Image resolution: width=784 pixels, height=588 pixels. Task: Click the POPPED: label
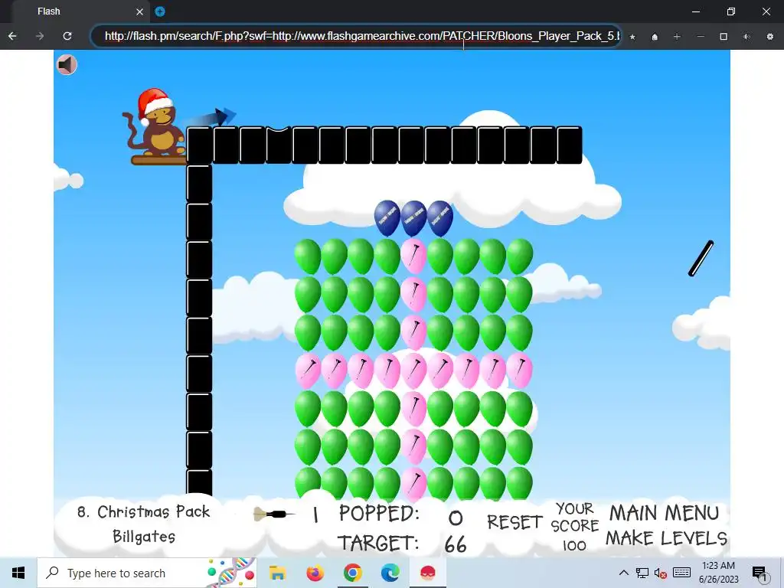click(x=380, y=514)
